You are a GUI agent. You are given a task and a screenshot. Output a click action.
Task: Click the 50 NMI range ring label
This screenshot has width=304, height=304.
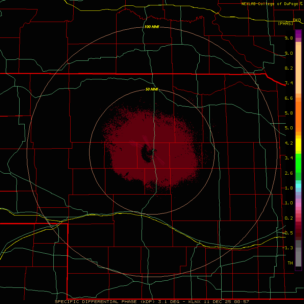pos(152,89)
